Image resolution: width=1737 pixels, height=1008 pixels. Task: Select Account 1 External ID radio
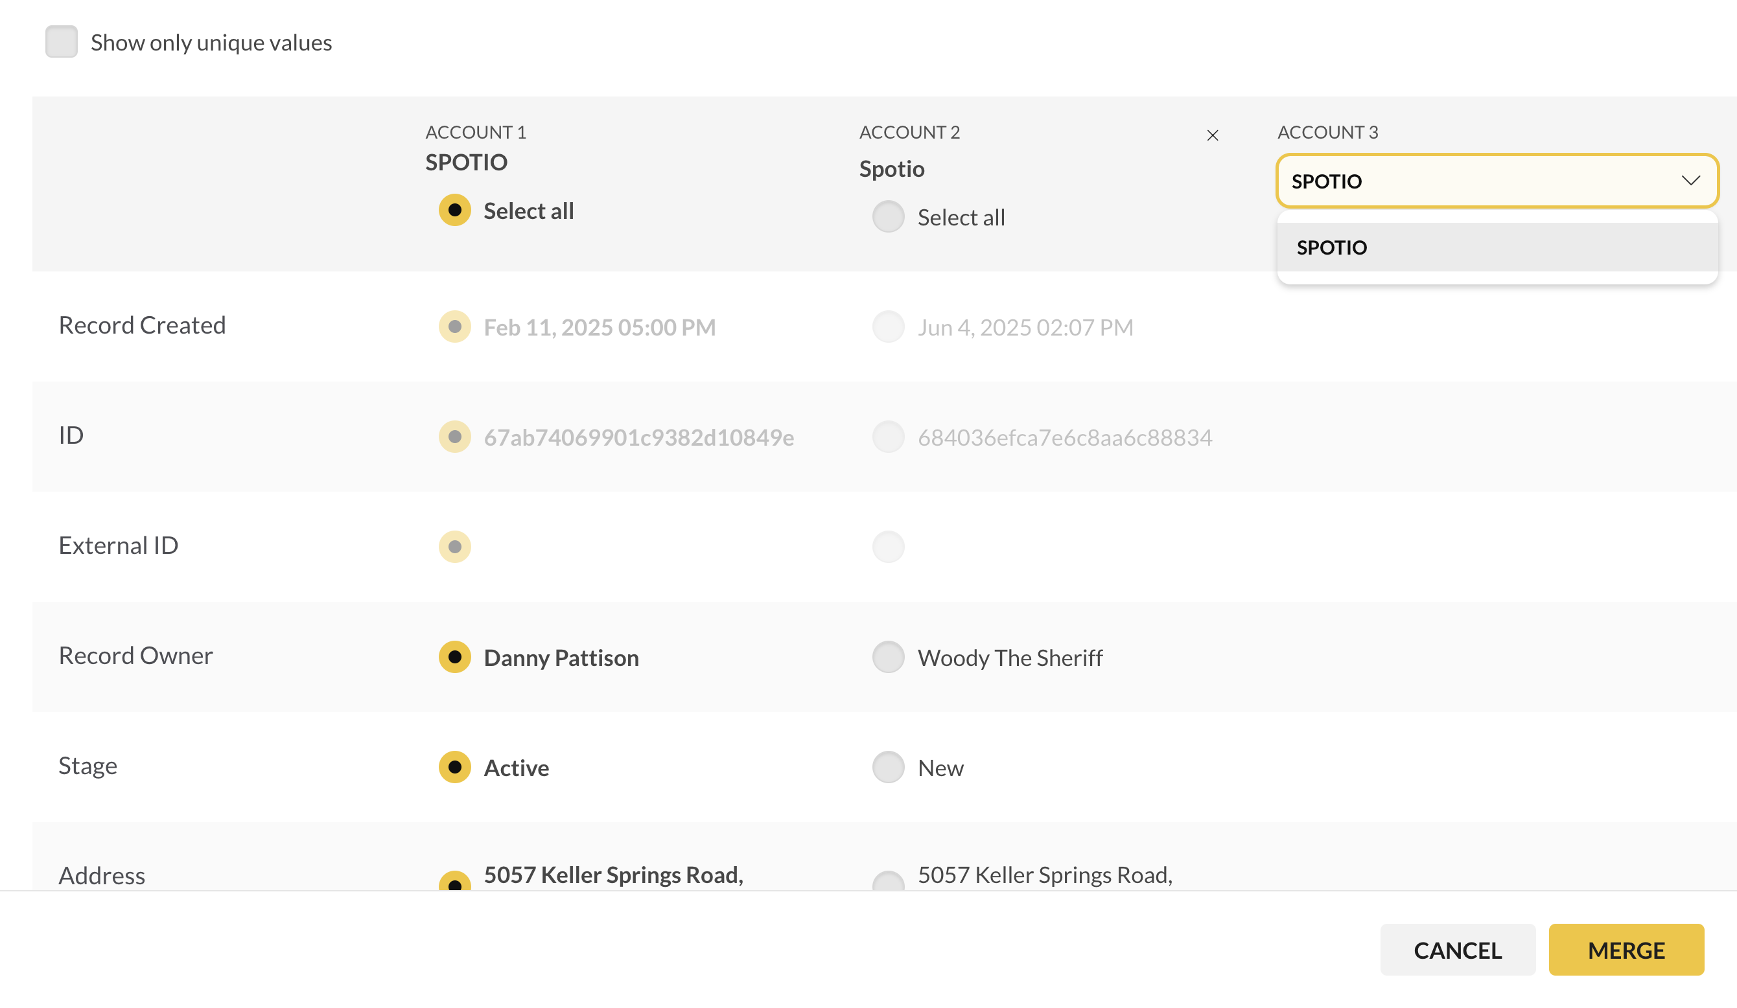point(455,547)
